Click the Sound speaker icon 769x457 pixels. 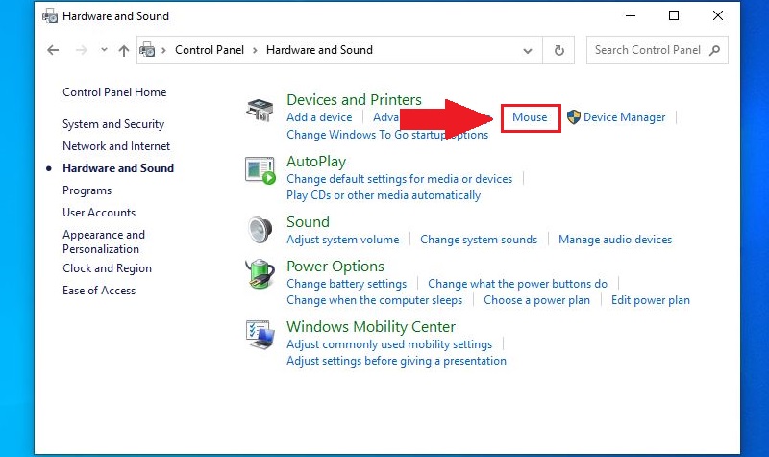pyautogui.click(x=260, y=230)
